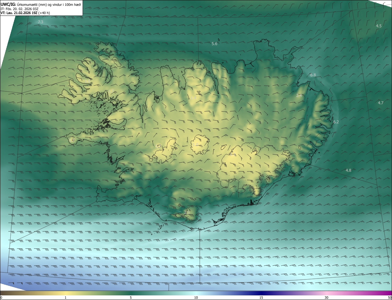392x300 pixels.
Task: Click the 1 tick on the color scale
Action: [66, 298]
